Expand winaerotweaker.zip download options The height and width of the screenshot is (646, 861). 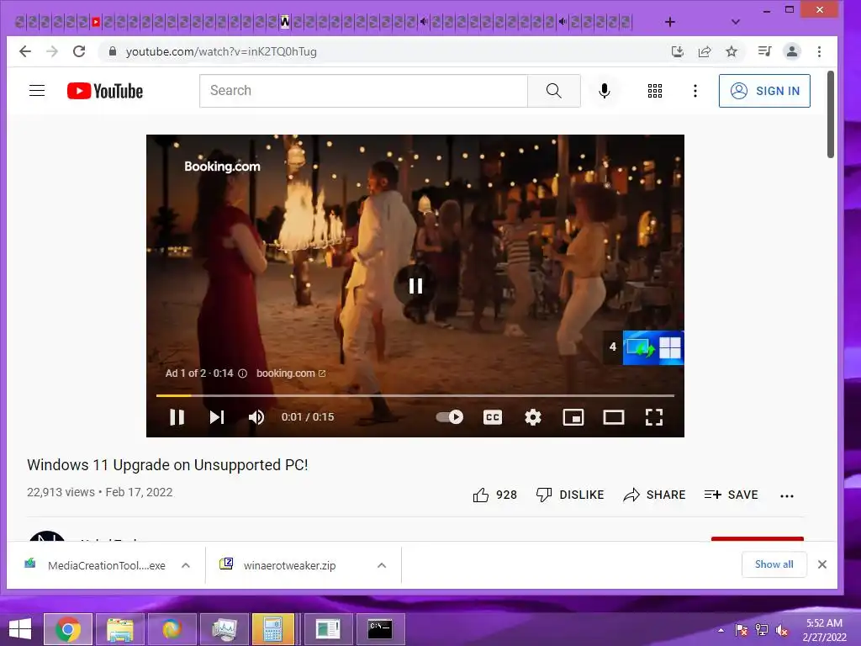pyautogui.click(x=382, y=565)
